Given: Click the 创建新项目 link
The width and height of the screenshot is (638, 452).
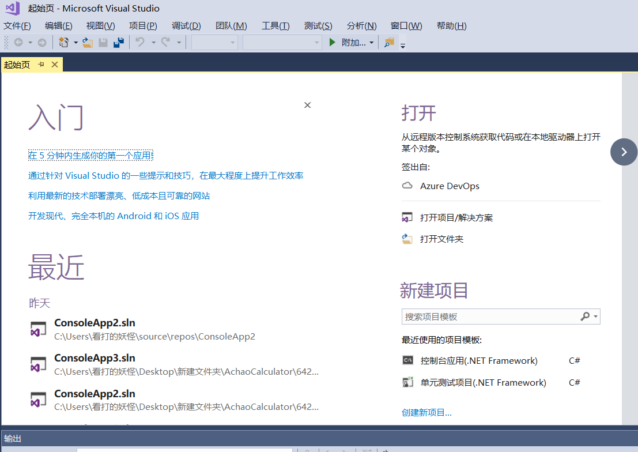Looking at the screenshot, I should tap(425, 412).
